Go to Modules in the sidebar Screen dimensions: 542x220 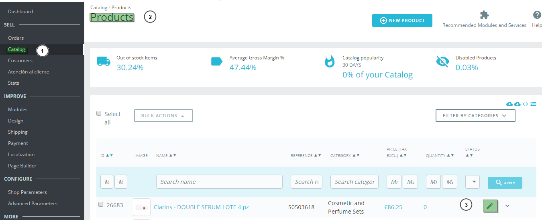[x=18, y=110]
